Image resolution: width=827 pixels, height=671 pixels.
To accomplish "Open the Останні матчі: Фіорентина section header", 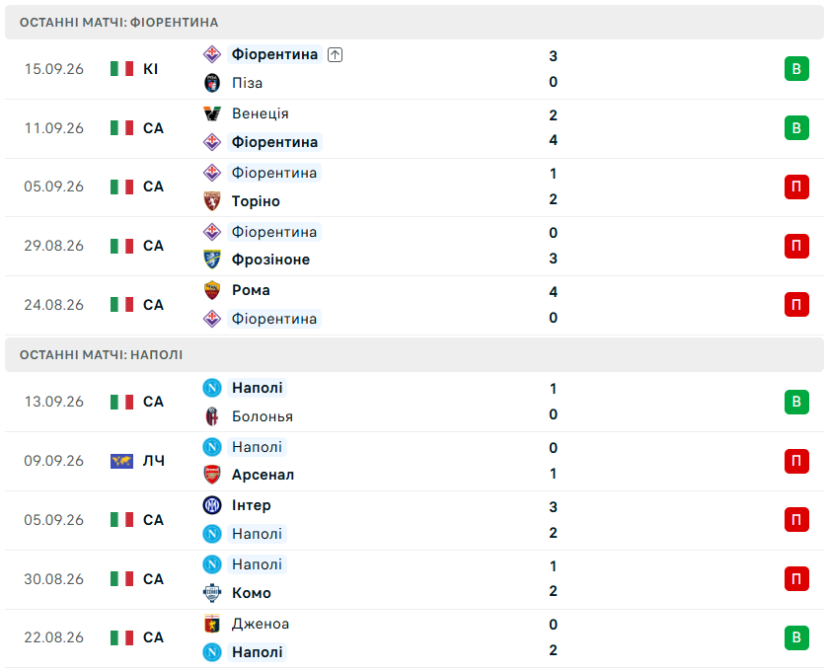I will 414,22.
